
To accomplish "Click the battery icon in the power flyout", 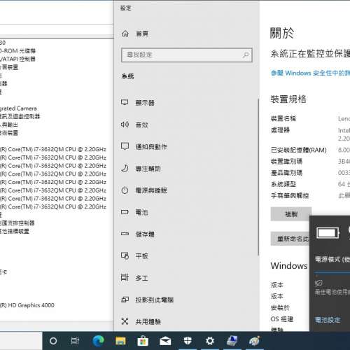I will pyautogui.click(x=328, y=232).
